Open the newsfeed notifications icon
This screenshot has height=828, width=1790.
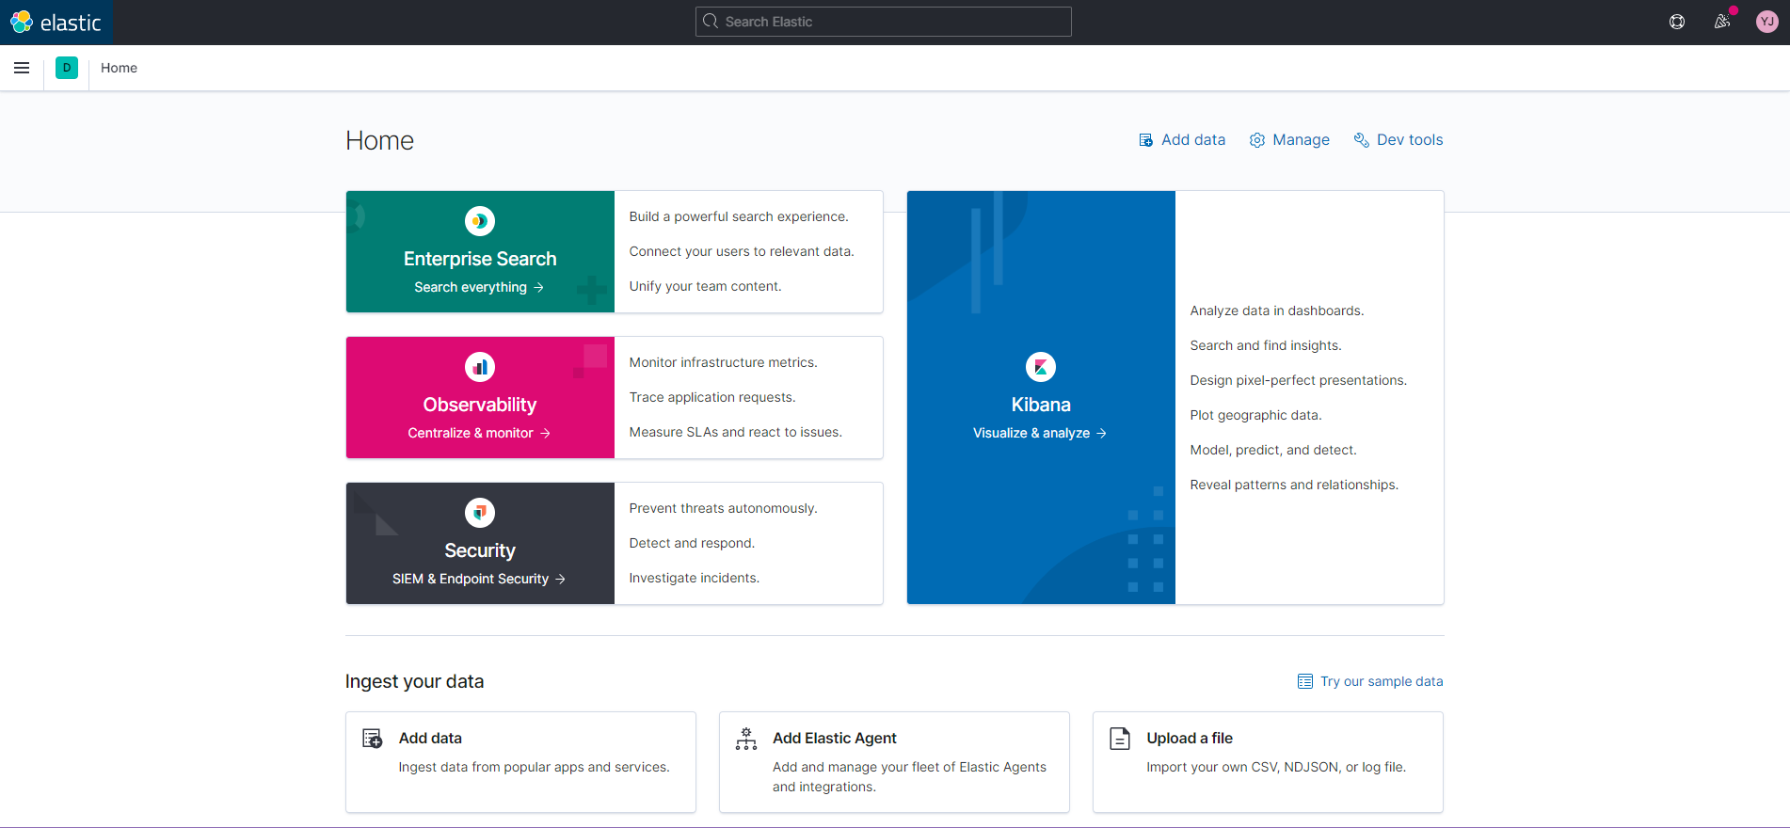pyautogui.click(x=1722, y=22)
